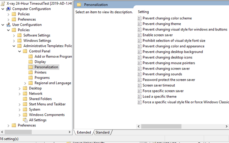
Task: Select Prevent changing desktop icons setting
Action: pos(167,57)
